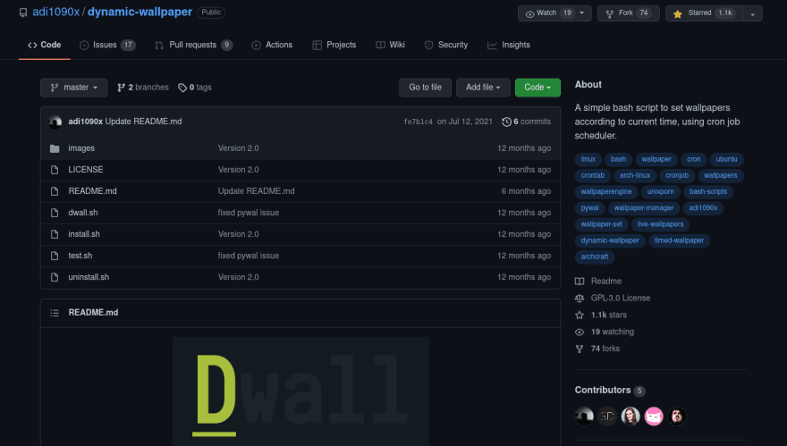Click the eye icon beside 19 watching

(580, 332)
